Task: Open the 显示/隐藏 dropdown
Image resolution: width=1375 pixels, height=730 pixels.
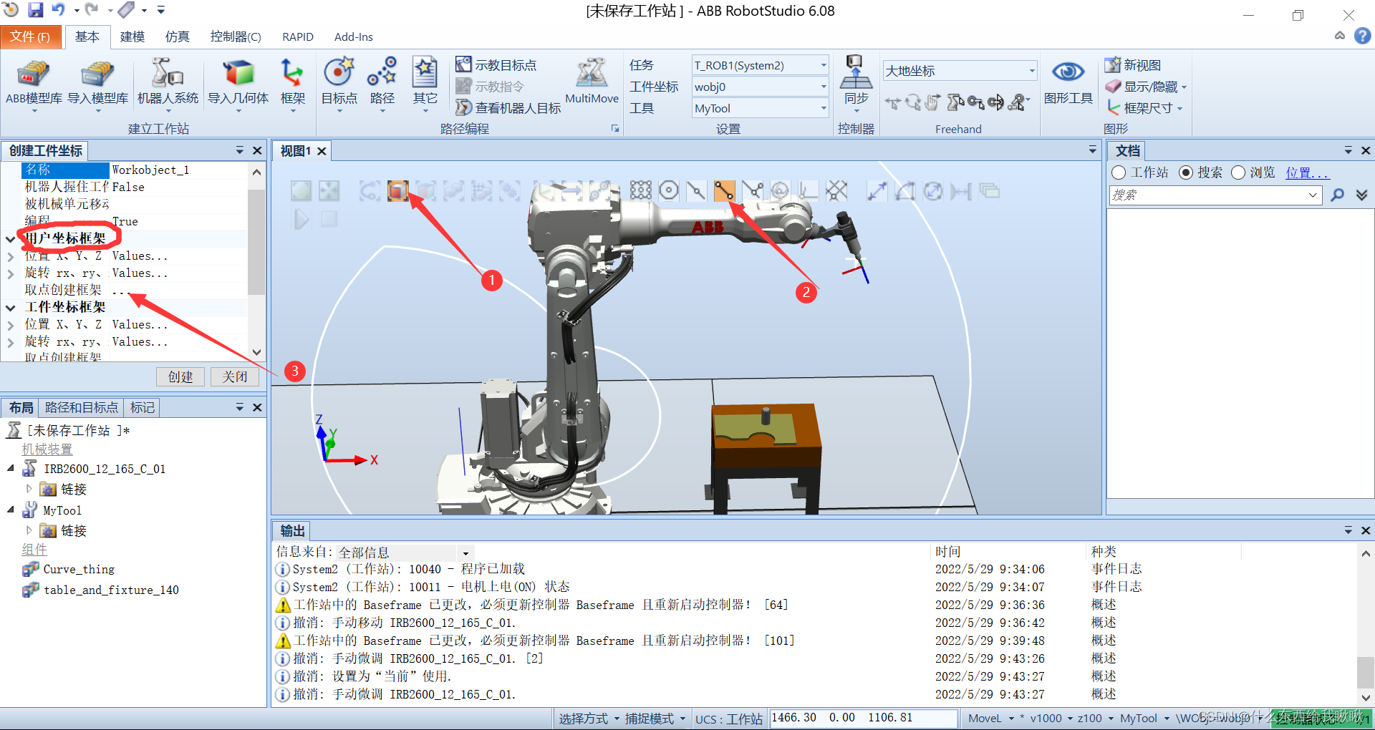Action: coord(1146,87)
